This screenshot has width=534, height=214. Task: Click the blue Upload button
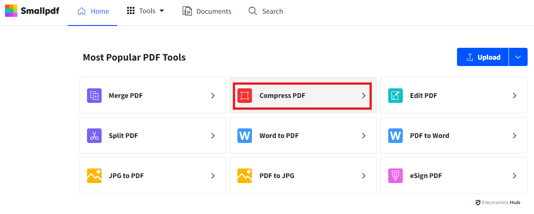[483, 57]
